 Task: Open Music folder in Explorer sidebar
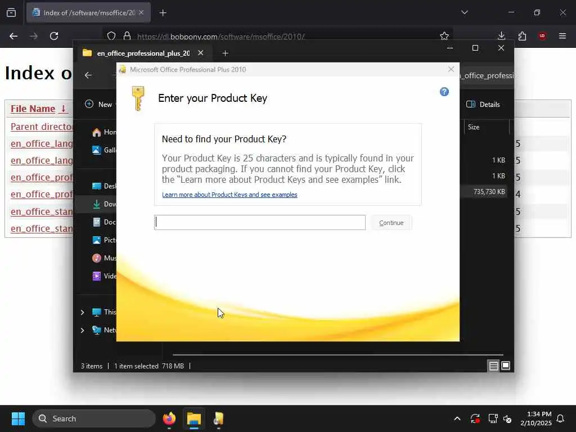(x=104, y=258)
